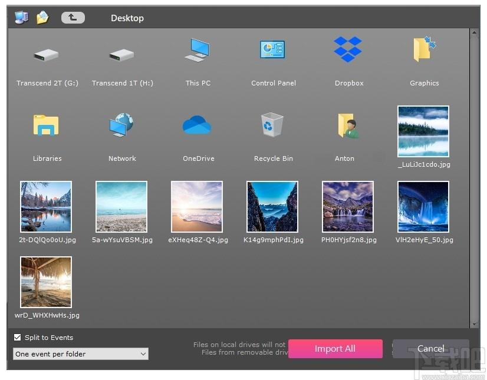The image size is (487, 380).
Task: Click the _LuLiJc1cdo.jpg file name
Action: click(x=425, y=164)
